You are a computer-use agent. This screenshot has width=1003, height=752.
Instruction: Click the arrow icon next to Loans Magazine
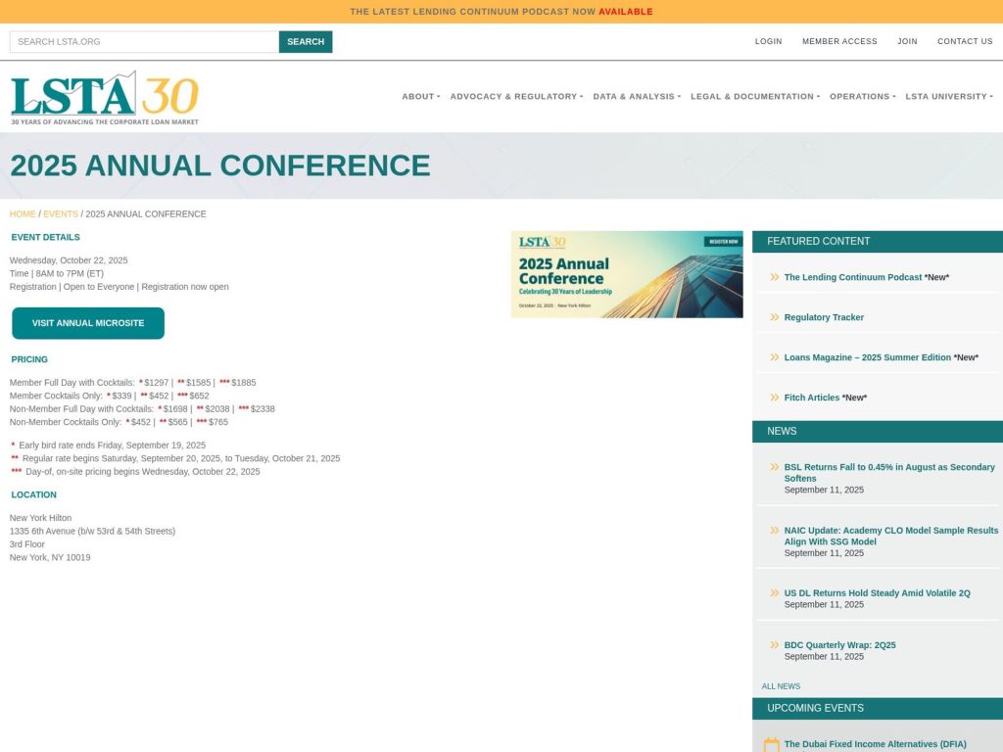[773, 357]
